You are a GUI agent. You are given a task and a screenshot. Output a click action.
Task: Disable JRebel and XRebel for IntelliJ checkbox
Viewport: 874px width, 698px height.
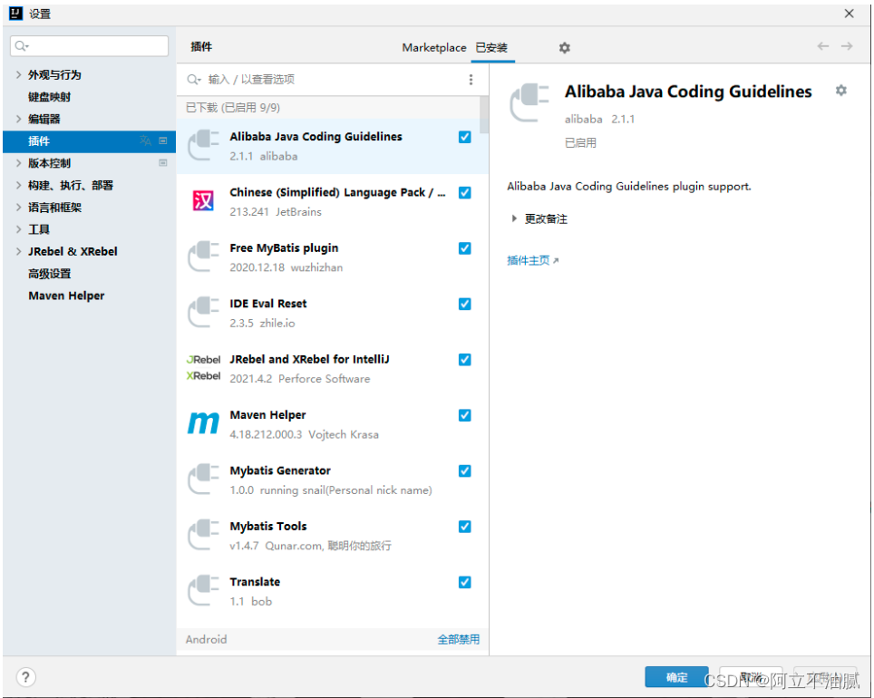[x=465, y=360]
